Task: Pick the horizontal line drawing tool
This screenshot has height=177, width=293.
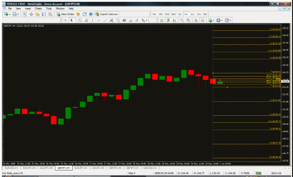Action: [x=99, y=21]
